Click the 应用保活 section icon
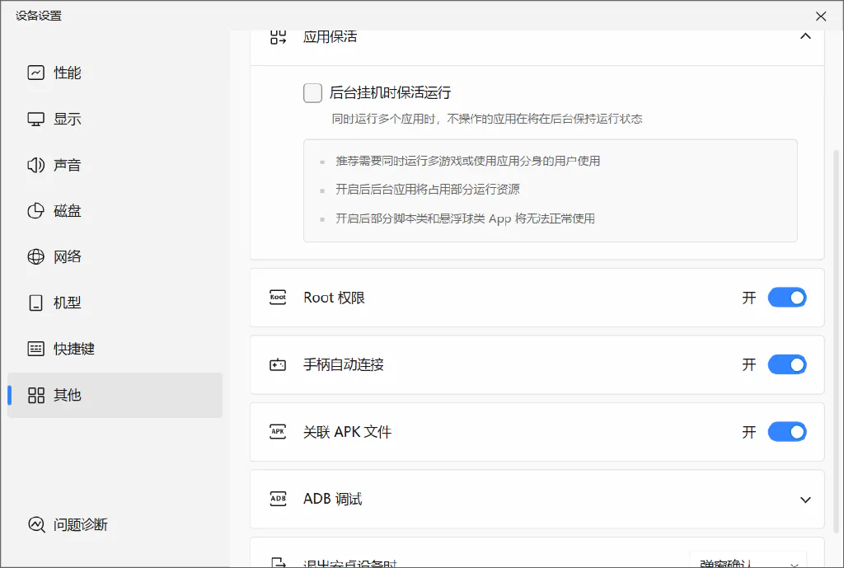This screenshot has width=844, height=568. click(278, 36)
